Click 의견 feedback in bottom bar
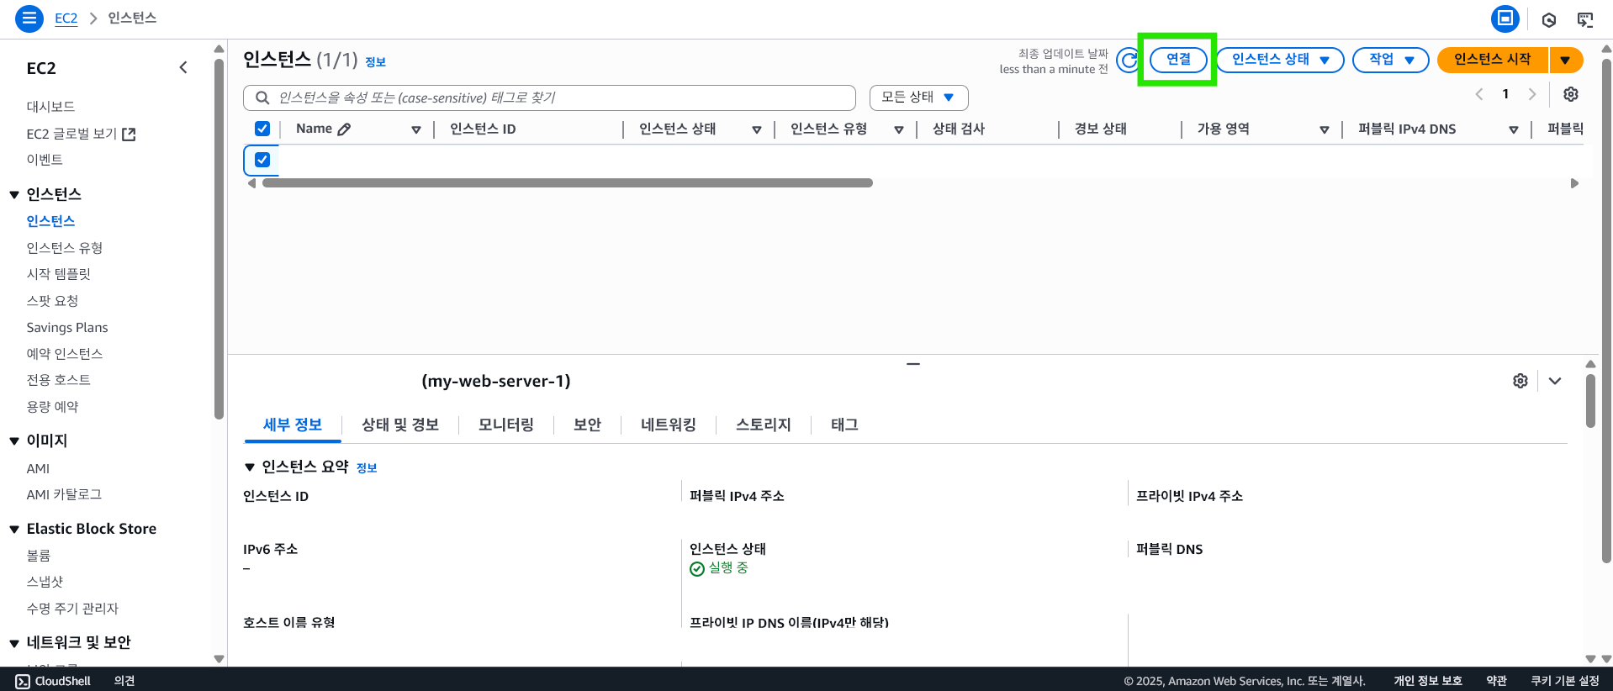Image resolution: width=1613 pixels, height=691 pixels. pyautogui.click(x=124, y=681)
